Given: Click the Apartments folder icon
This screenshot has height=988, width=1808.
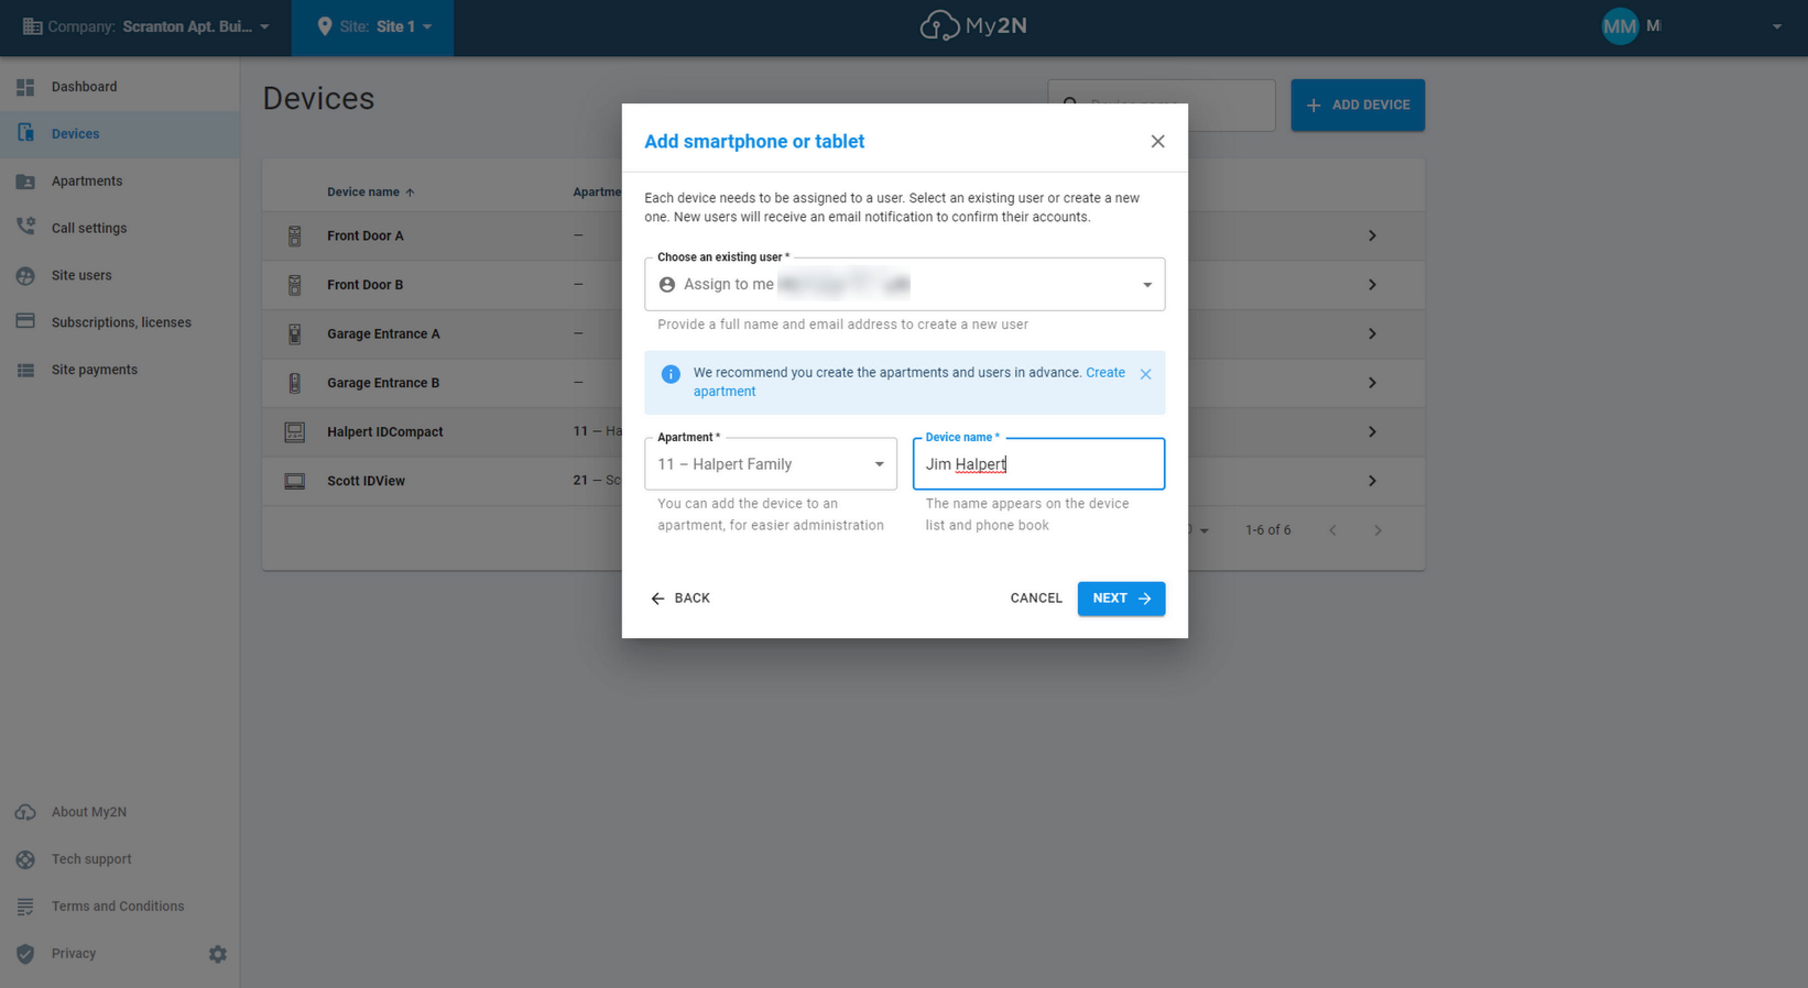Looking at the screenshot, I should click(x=25, y=181).
